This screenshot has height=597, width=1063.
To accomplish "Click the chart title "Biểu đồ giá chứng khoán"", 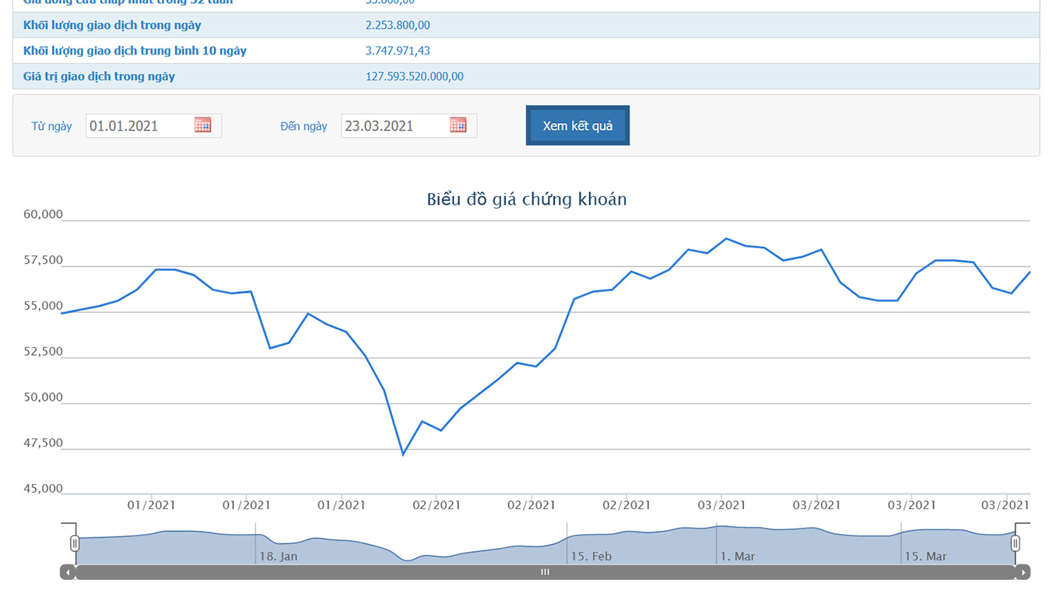I will click(x=527, y=199).
